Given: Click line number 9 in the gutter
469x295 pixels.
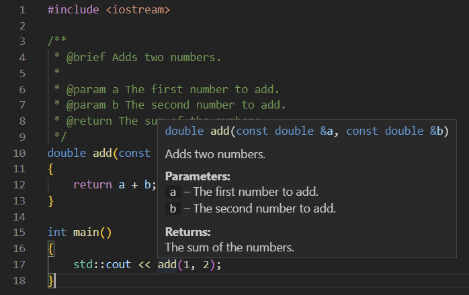Looking at the screenshot, I should coord(22,137).
